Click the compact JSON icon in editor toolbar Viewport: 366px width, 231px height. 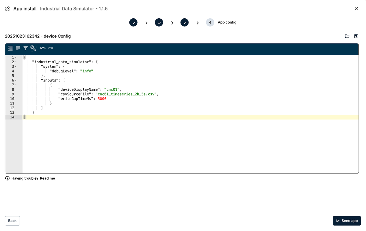coord(18,48)
